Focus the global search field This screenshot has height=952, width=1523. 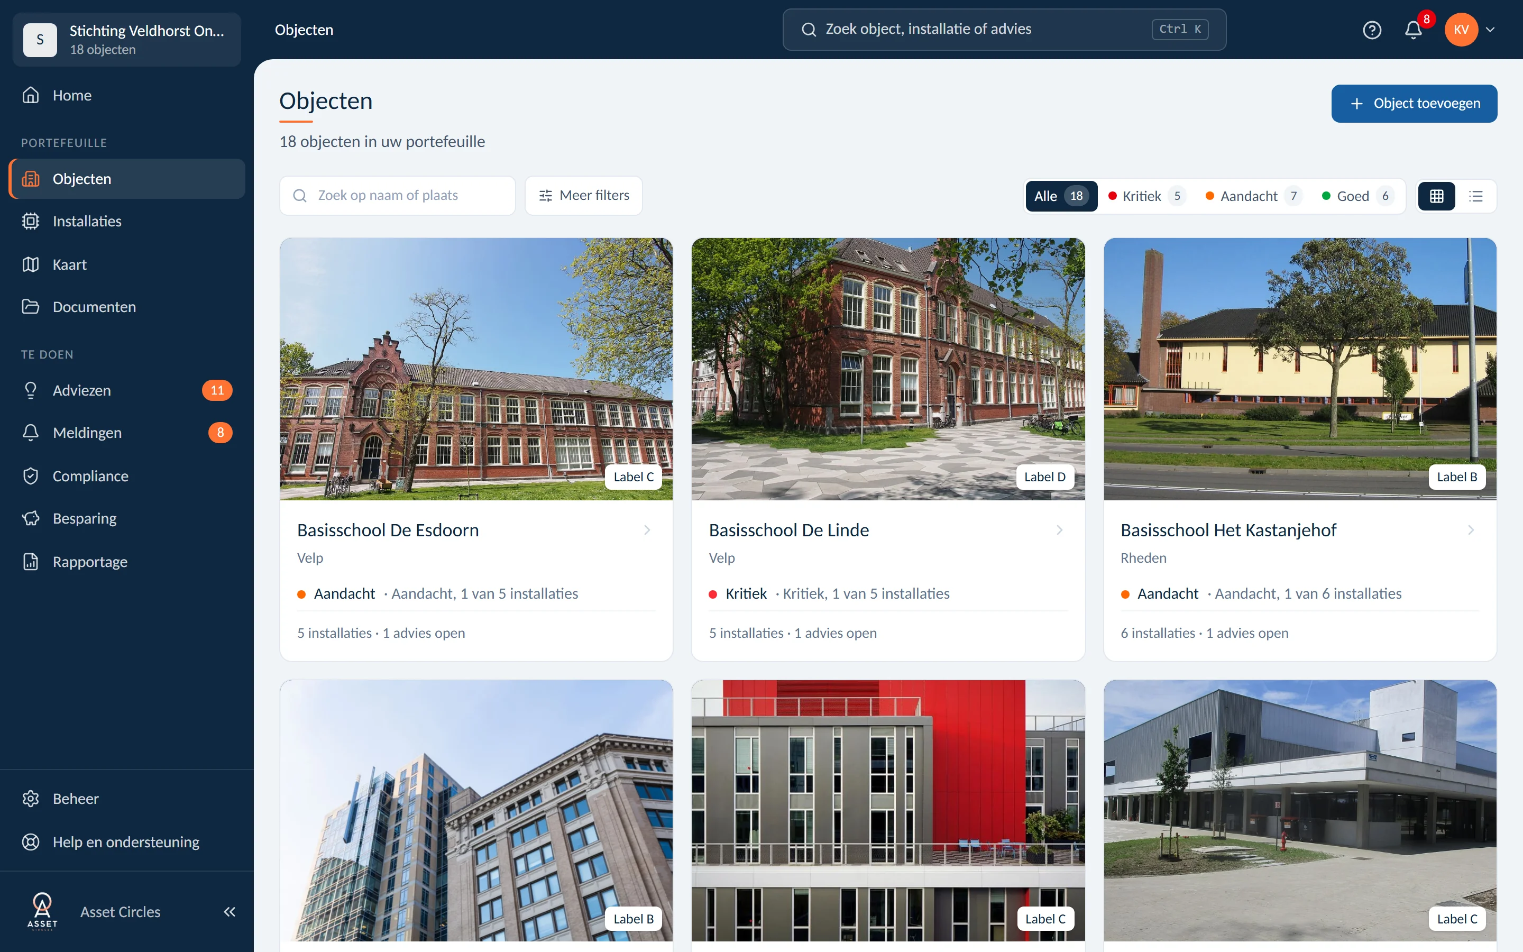click(1004, 29)
